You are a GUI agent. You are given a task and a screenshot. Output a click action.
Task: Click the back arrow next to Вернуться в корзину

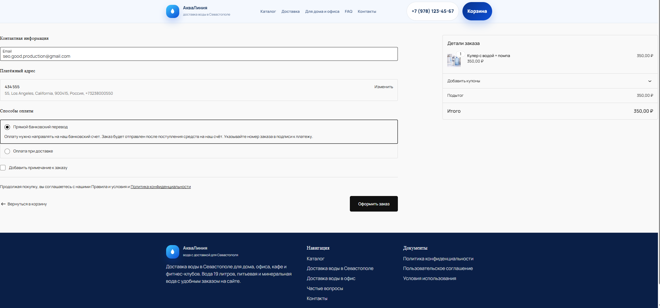click(3, 204)
